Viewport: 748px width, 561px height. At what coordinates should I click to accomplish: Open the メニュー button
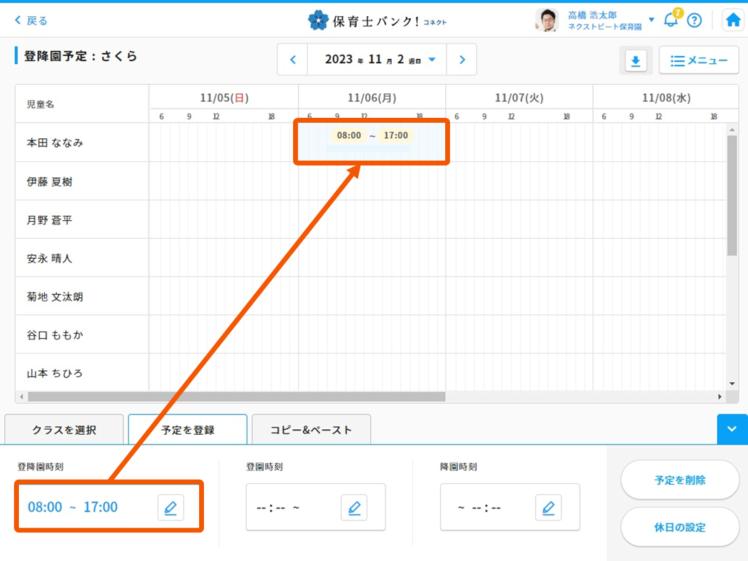click(699, 61)
